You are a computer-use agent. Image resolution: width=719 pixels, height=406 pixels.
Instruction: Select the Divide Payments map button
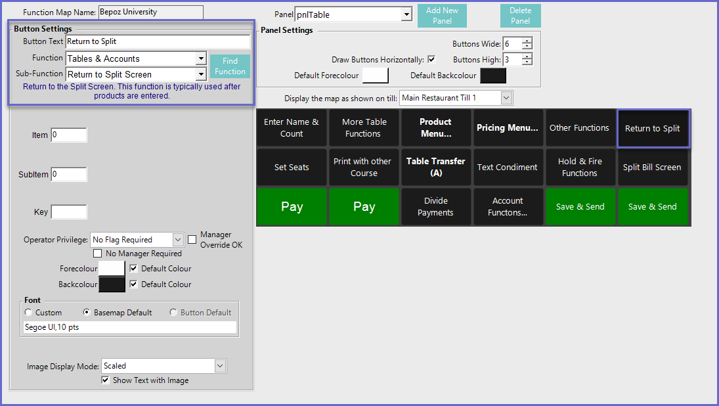(436, 207)
